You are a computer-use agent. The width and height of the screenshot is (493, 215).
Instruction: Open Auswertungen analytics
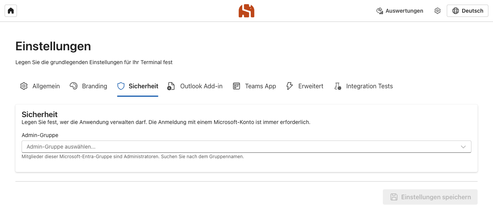(x=400, y=11)
